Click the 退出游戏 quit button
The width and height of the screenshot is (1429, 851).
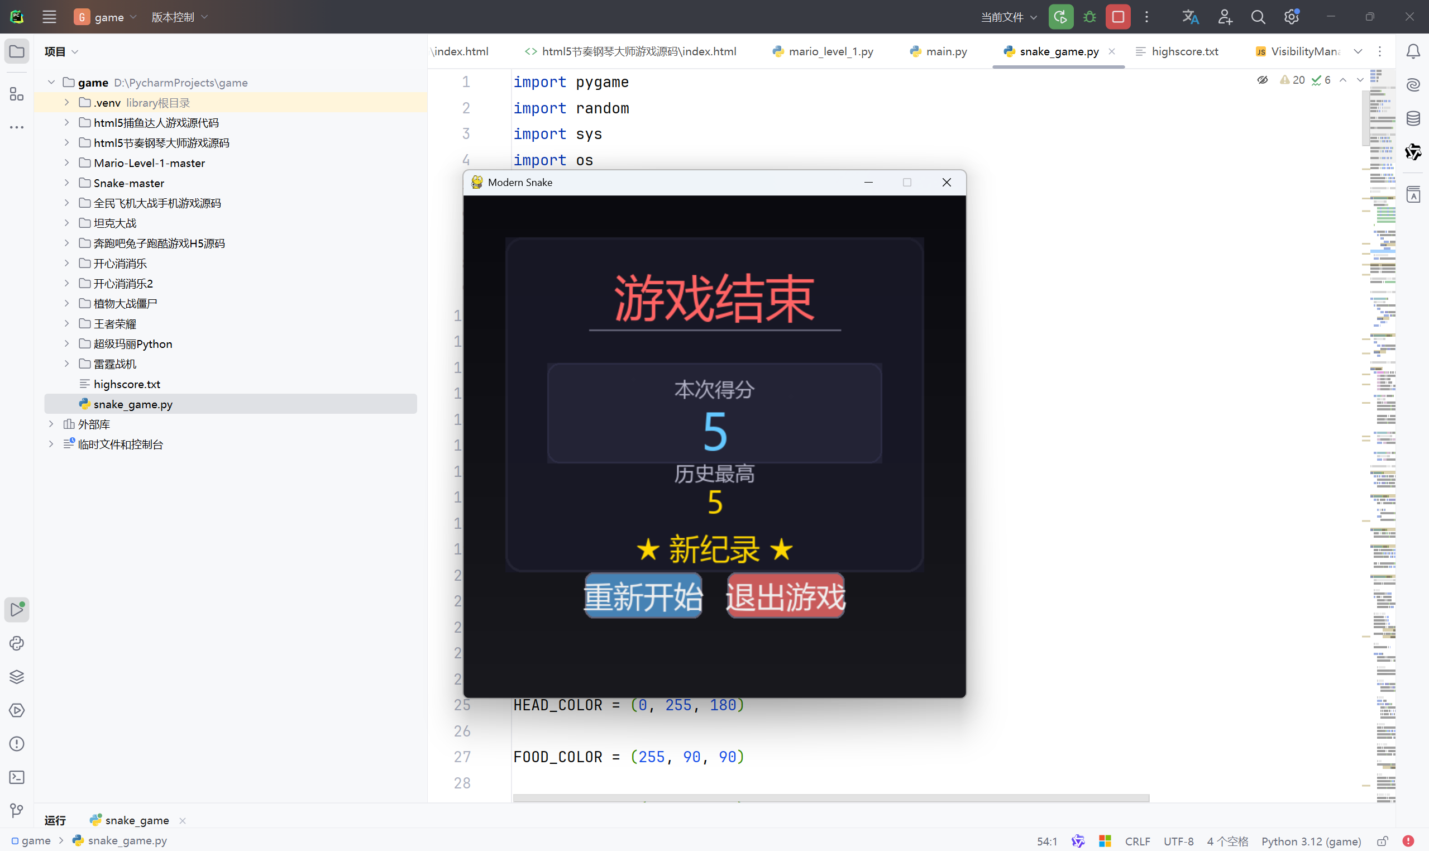click(x=785, y=596)
